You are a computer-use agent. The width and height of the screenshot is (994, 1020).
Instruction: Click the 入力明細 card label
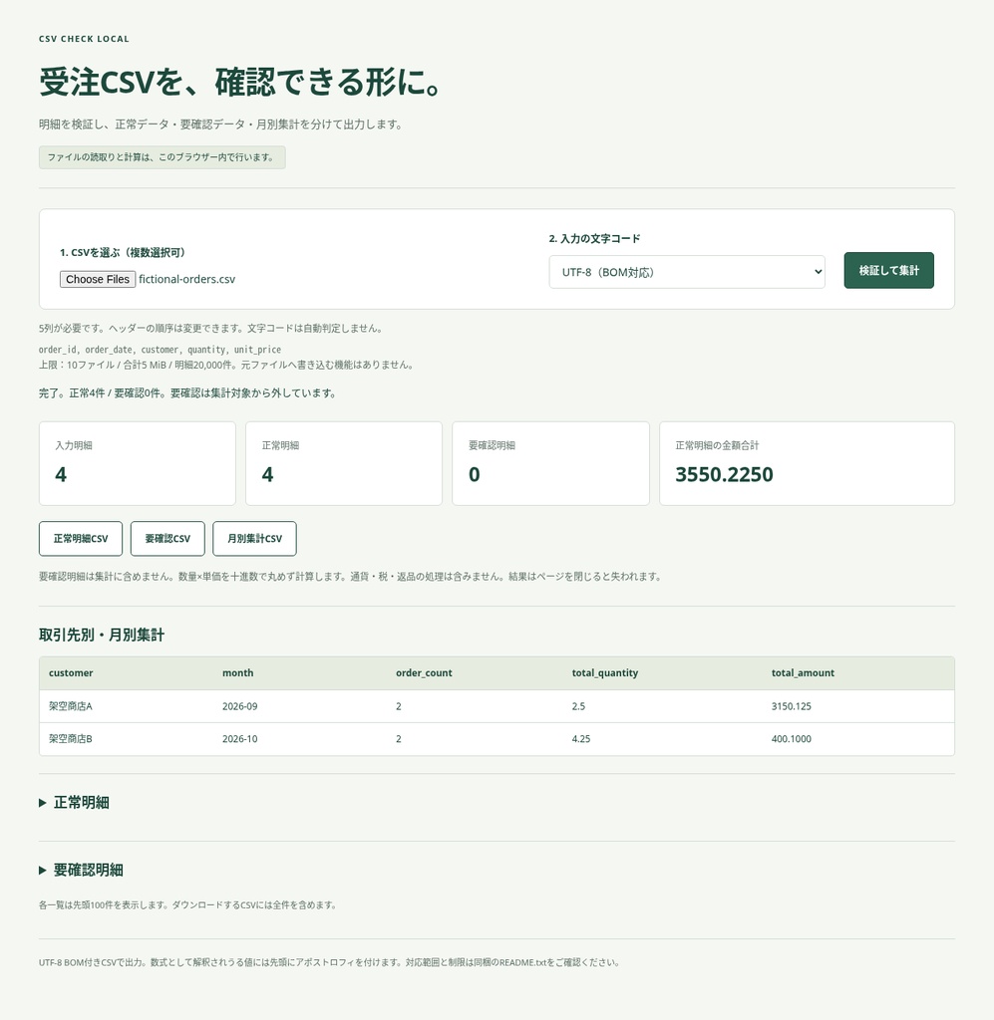point(74,445)
